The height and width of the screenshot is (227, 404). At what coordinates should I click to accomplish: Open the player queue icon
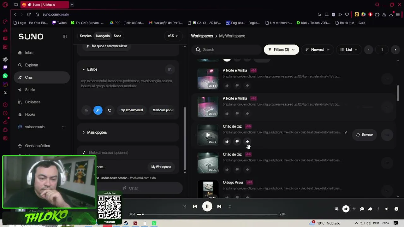(x=337, y=209)
